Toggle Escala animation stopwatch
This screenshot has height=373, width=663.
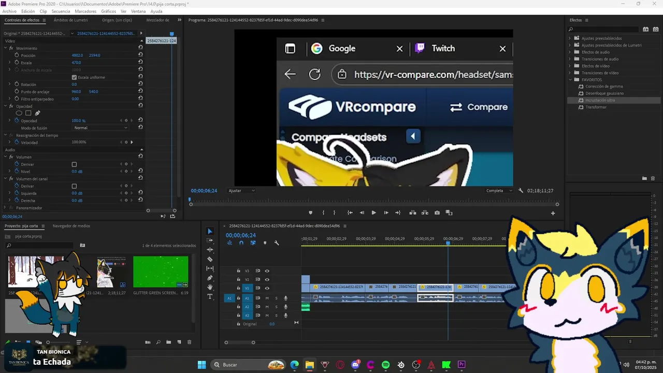[17, 62]
